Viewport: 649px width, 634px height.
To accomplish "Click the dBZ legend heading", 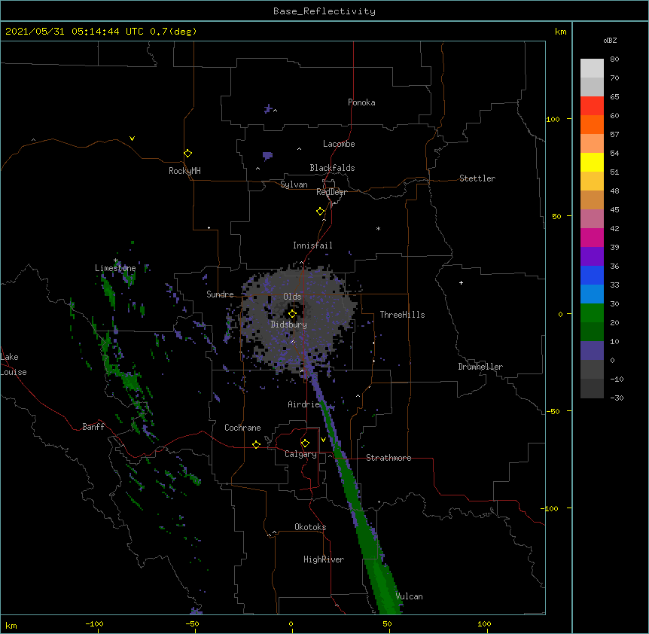I will tap(610, 40).
